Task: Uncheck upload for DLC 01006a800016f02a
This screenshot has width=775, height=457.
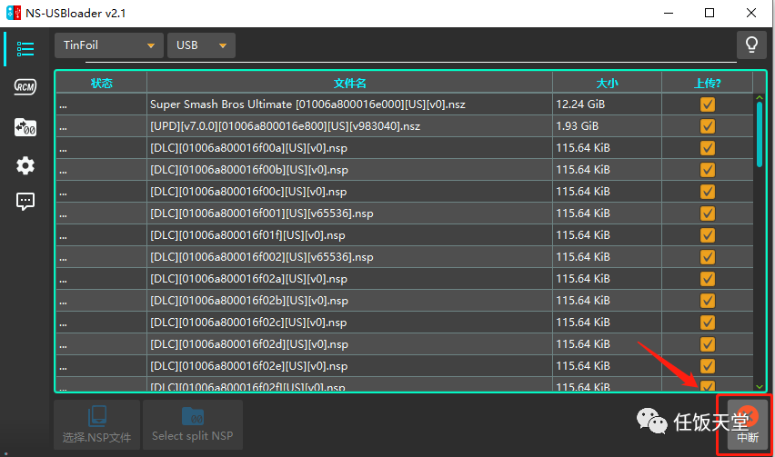Action: click(x=708, y=278)
